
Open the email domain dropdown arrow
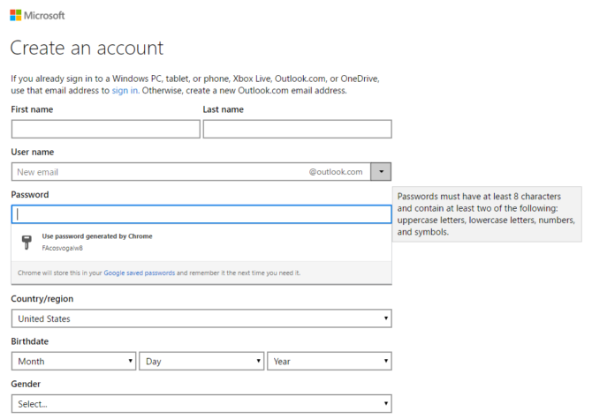pos(381,172)
